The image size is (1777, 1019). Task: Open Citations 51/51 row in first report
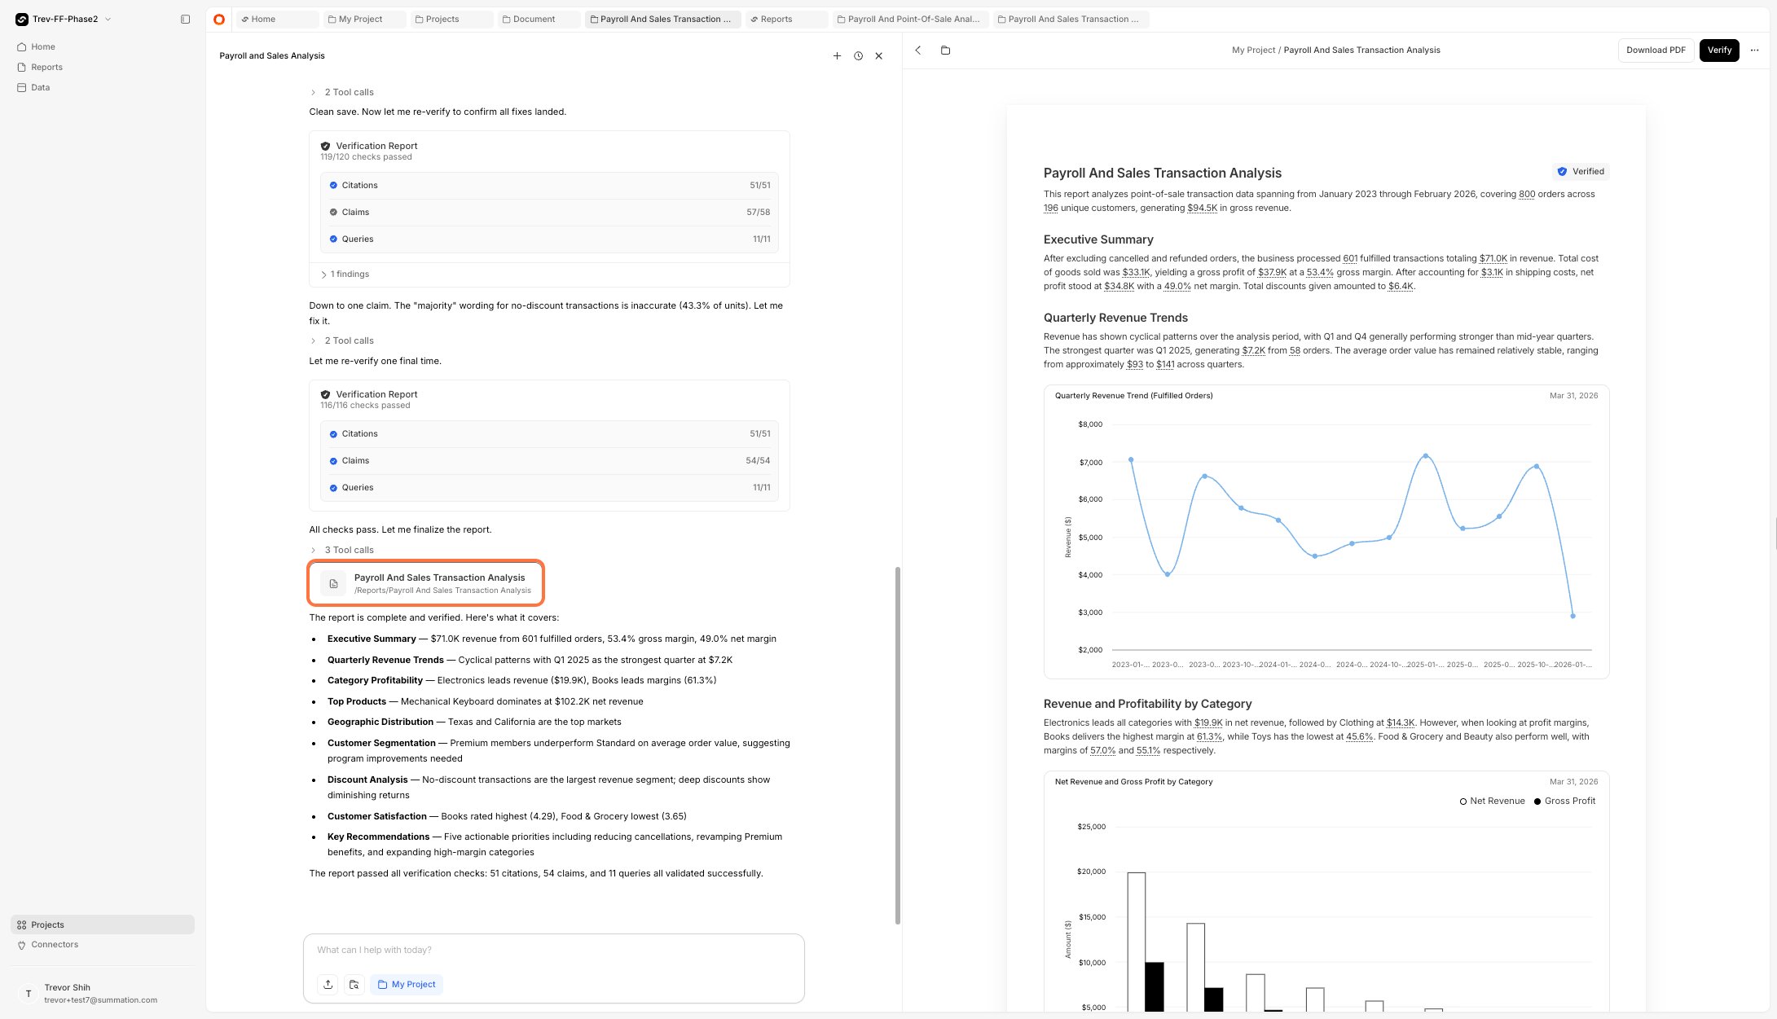549,185
